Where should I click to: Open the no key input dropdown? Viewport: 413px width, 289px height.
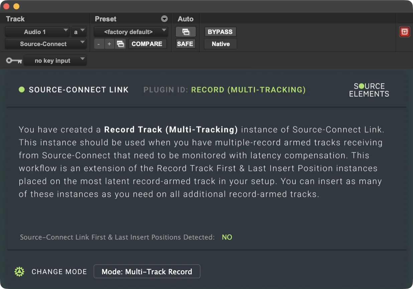(55, 61)
